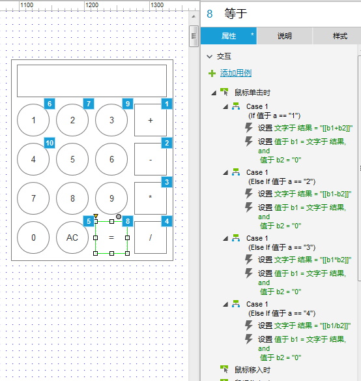Image resolution: width=361 pixels, height=381 pixels.
Task: Click the case icon of first Case 1
Action: [x=236, y=106]
